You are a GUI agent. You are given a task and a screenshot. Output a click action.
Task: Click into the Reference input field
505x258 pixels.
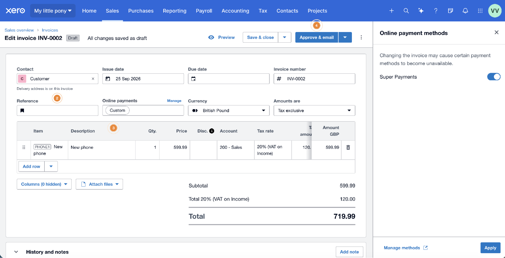[57, 110]
